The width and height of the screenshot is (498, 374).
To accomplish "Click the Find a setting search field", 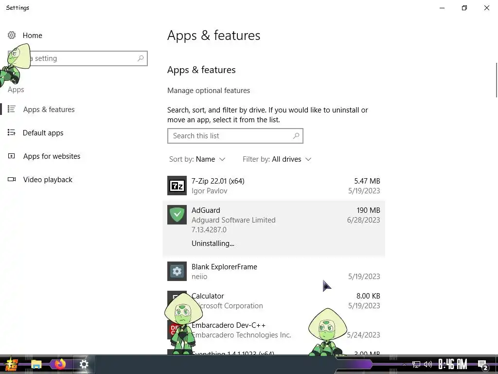I will tap(78, 58).
